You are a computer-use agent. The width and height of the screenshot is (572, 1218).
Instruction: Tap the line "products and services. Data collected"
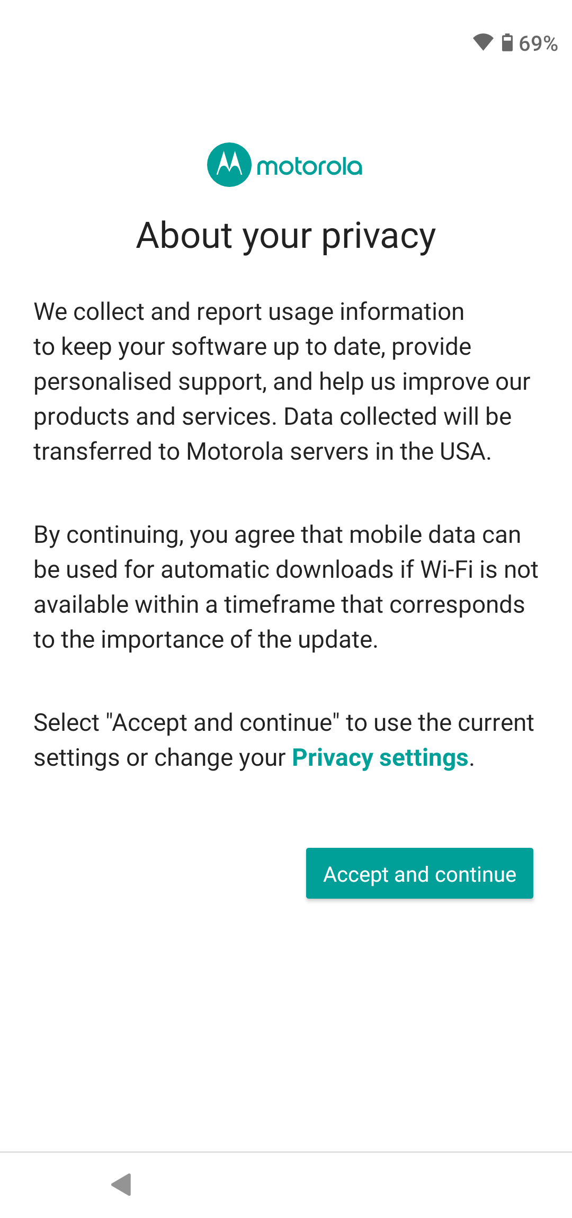[272, 417]
